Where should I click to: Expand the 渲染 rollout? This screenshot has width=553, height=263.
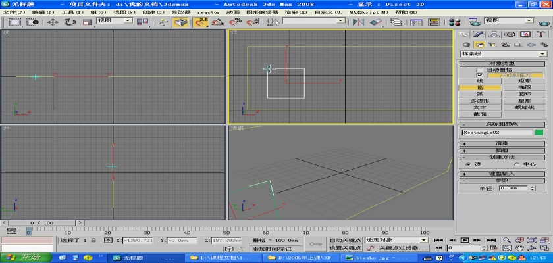point(502,143)
